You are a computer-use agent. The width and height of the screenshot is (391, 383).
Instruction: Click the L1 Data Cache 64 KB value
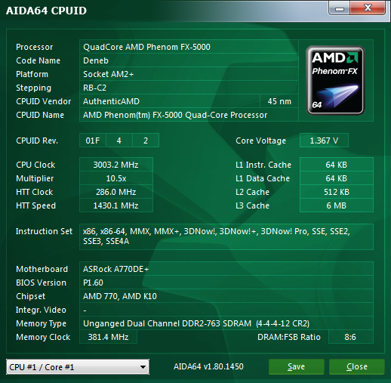tap(337, 178)
